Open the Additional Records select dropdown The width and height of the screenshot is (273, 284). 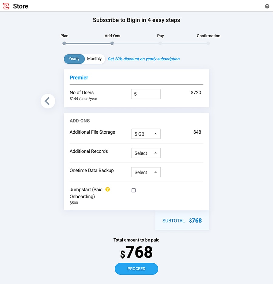pos(146,153)
